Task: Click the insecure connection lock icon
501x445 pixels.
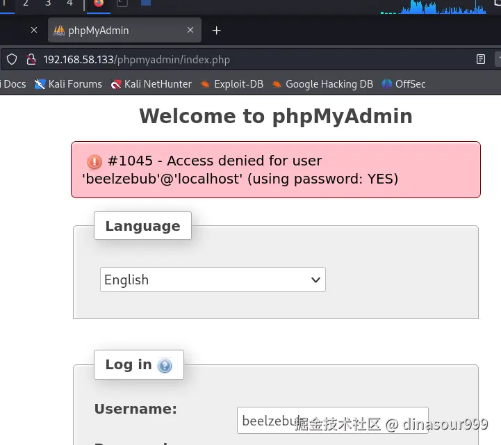Action: (31, 60)
